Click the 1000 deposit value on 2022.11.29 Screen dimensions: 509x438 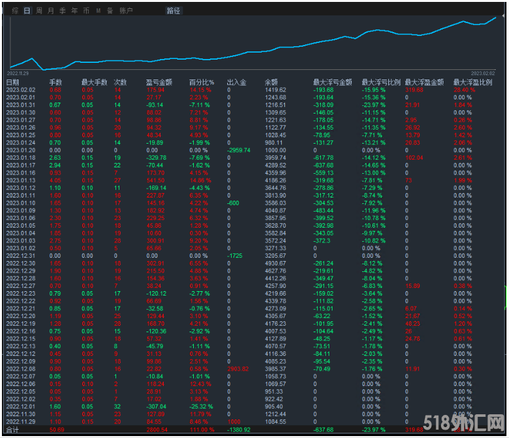(234, 422)
